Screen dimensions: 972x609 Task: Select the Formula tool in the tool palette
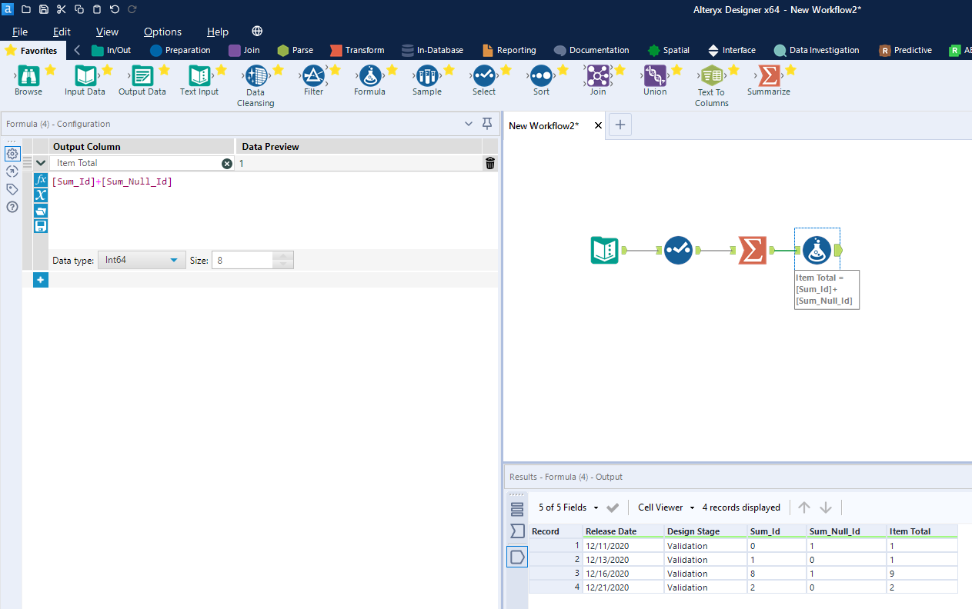click(x=369, y=77)
